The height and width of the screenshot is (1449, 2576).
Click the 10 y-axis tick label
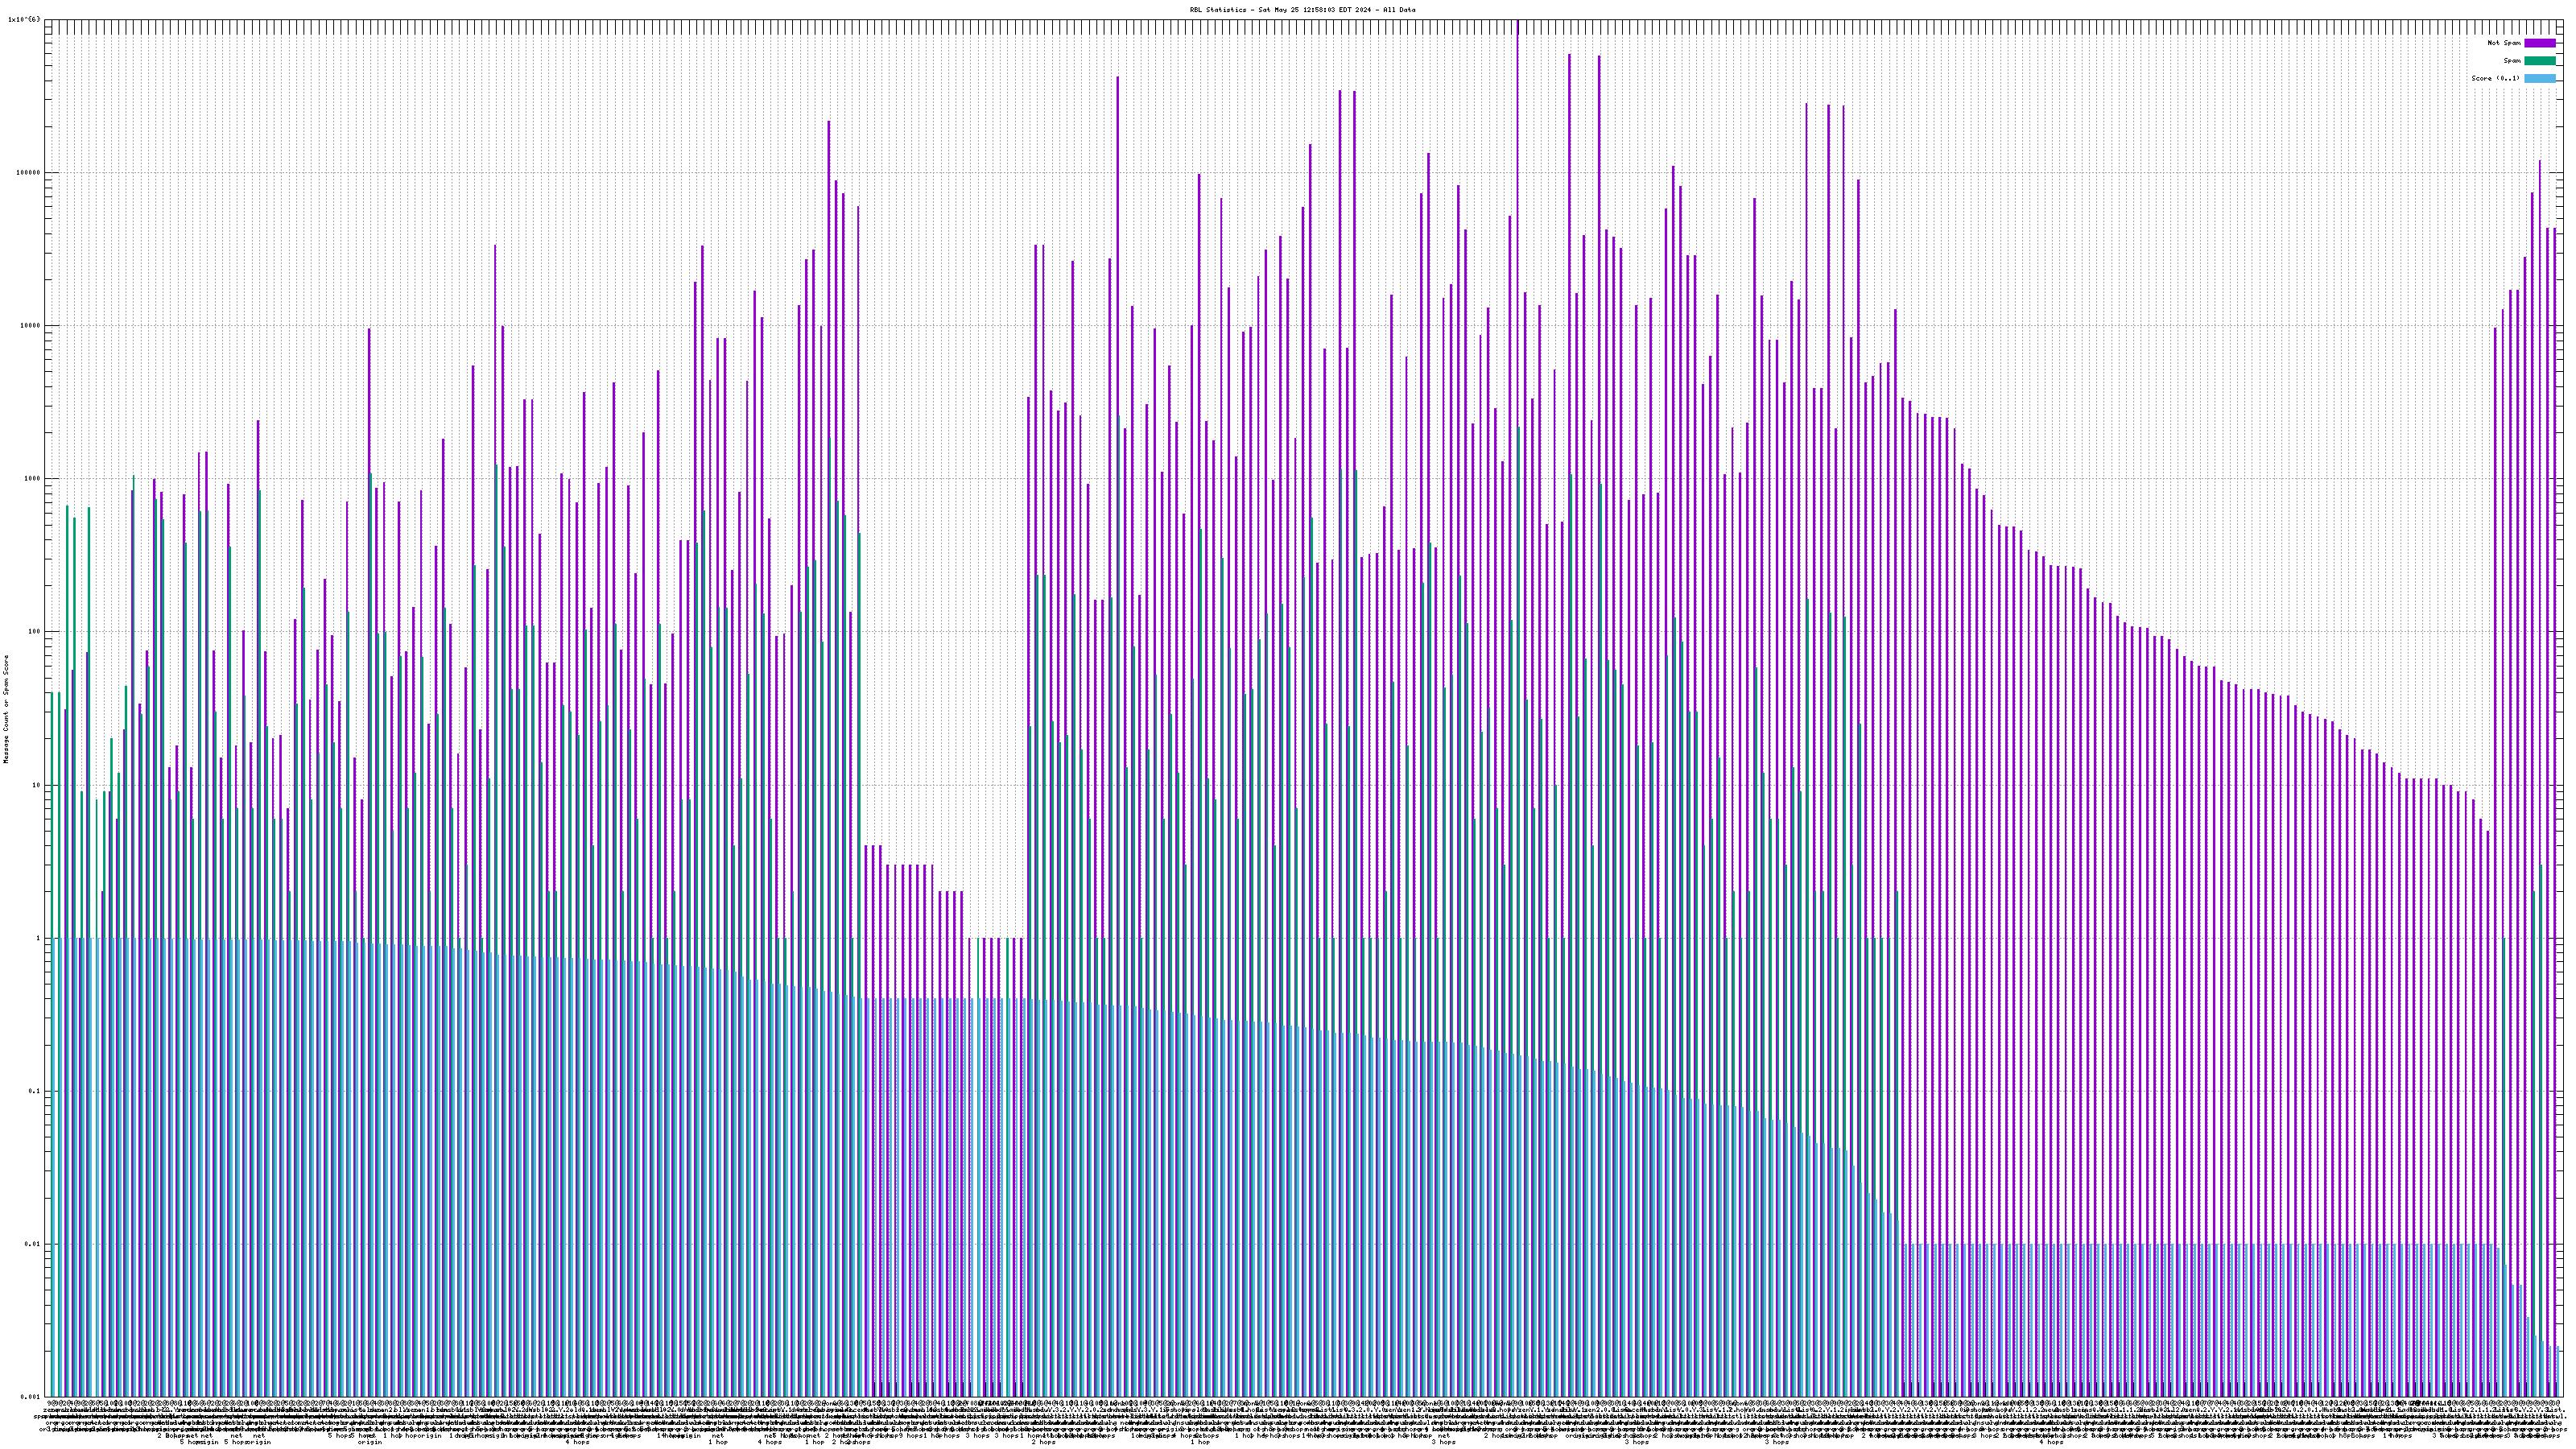(x=36, y=785)
